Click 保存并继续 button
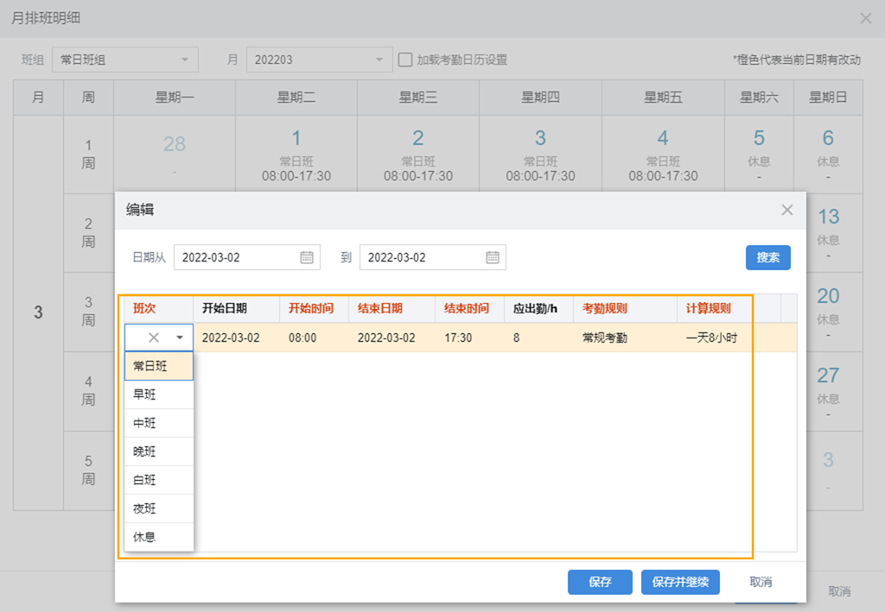The height and width of the screenshot is (612, 885). pyautogui.click(x=680, y=582)
